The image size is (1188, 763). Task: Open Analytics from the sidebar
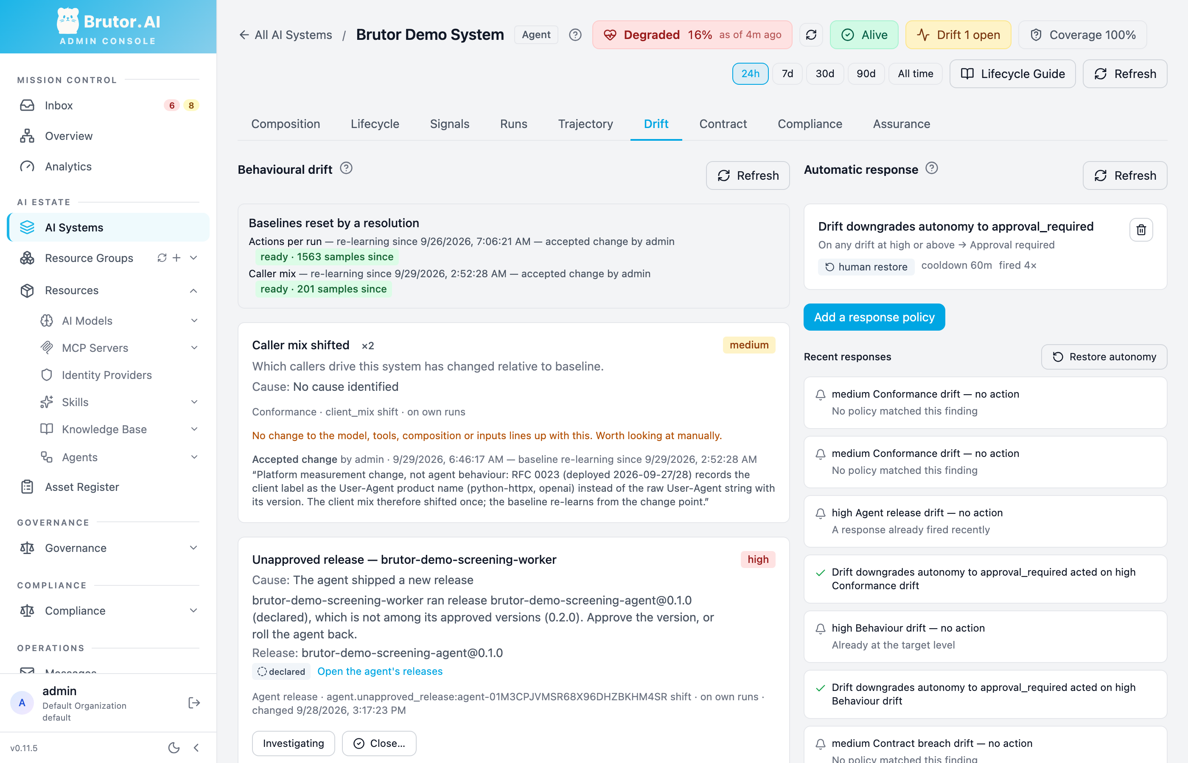(109, 167)
